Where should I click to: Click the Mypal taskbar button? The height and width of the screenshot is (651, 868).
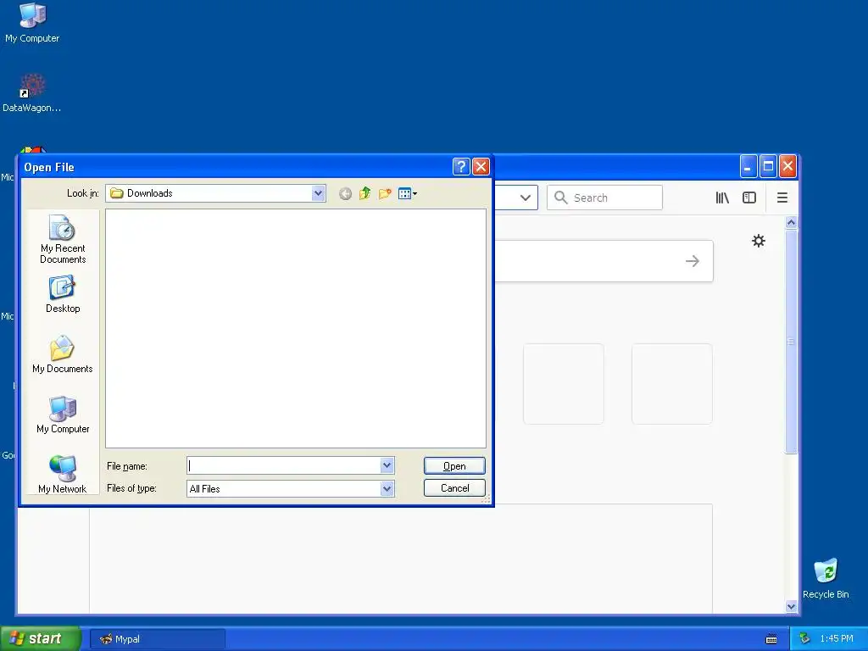[x=157, y=639]
